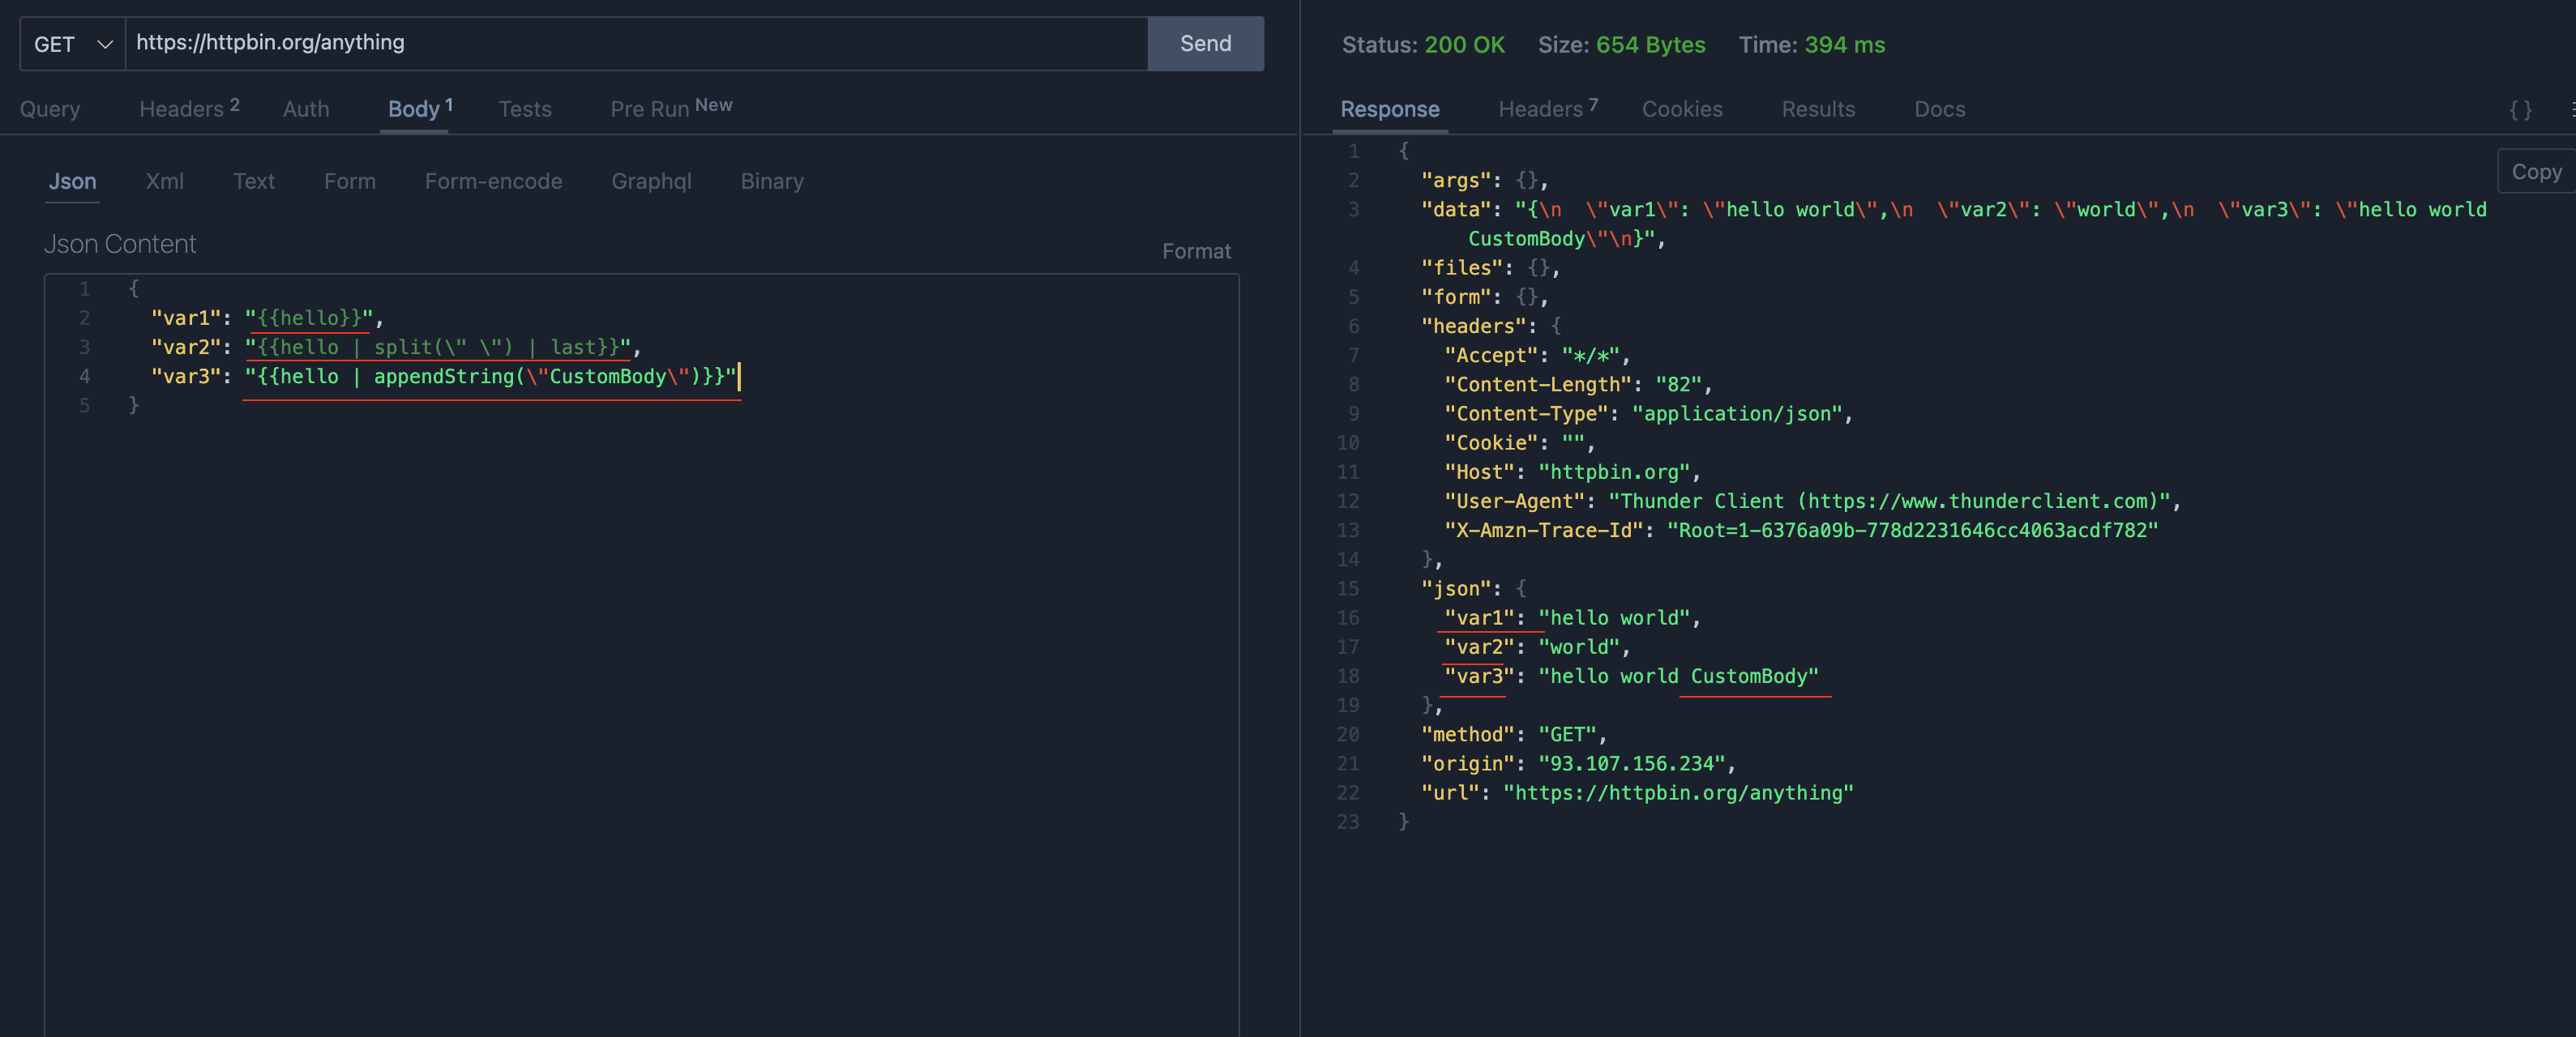
Task: View the response Cookies tab
Action: coord(1682,110)
